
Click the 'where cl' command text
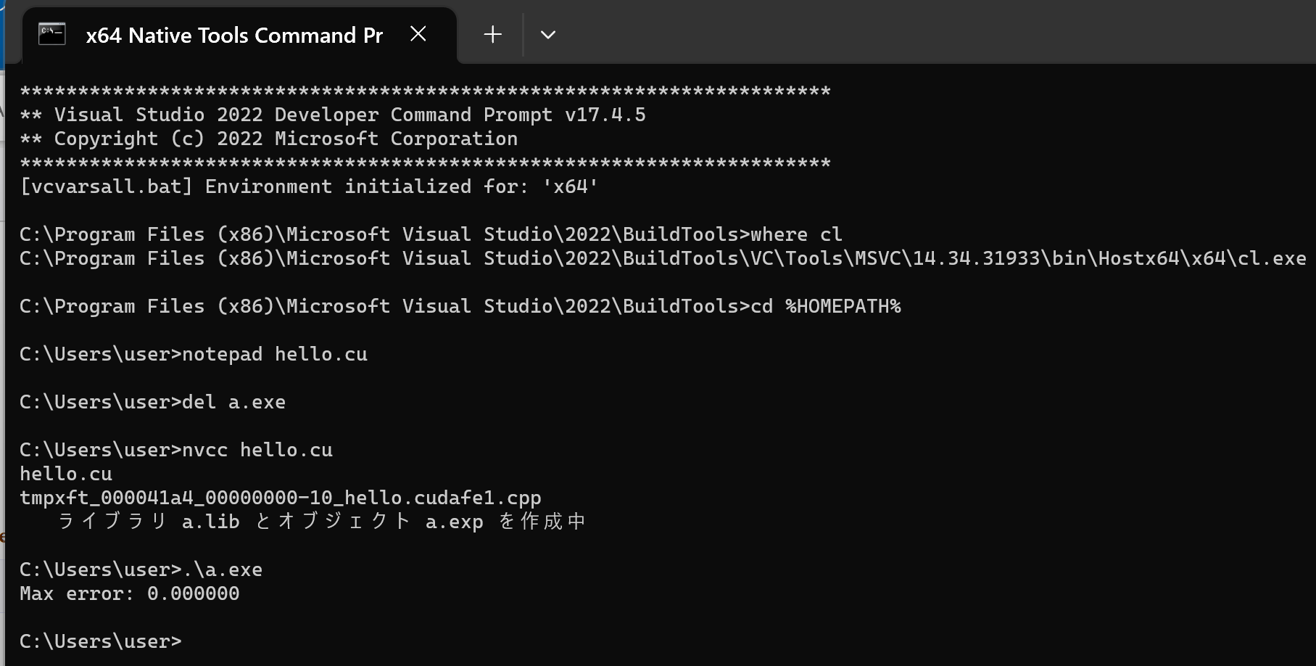(x=796, y=234)
